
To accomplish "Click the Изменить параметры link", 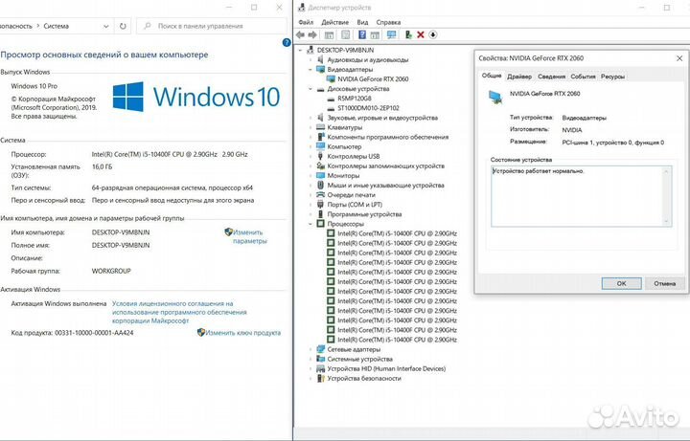I will pyautogui.click(x=249, y=236).
